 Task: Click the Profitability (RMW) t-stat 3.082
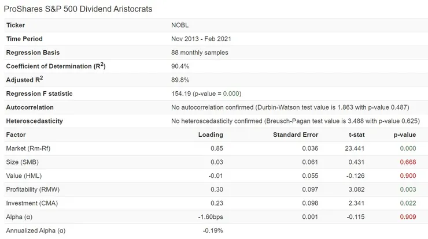(x=356, y=189)
